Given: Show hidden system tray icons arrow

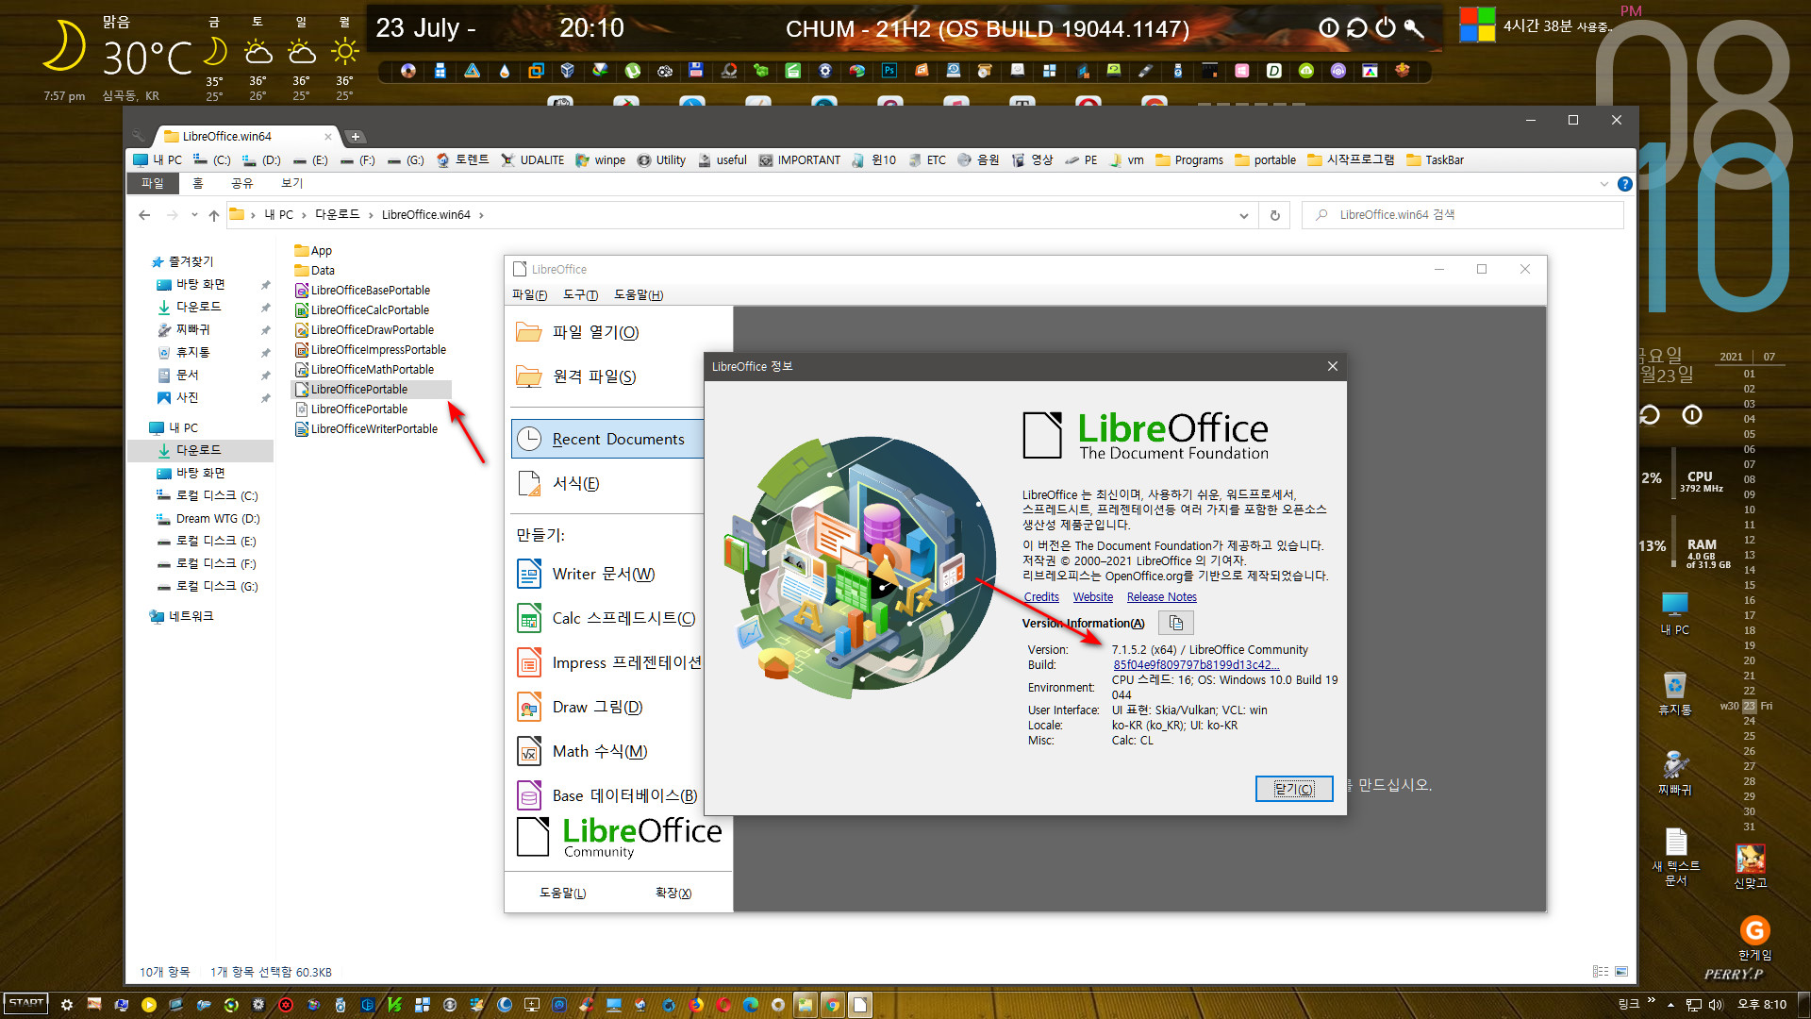Looking at the screenshot, I should pos(1670,1005).
